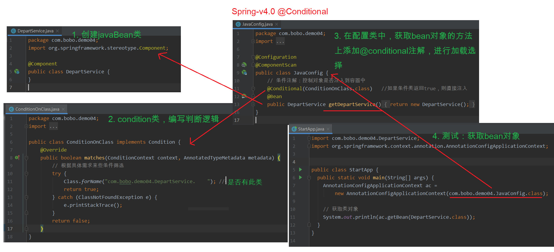Viewport: 554px width, 252px height.
Task: Click the class file icon on DepartService.java tab
Action: (13, 31)
